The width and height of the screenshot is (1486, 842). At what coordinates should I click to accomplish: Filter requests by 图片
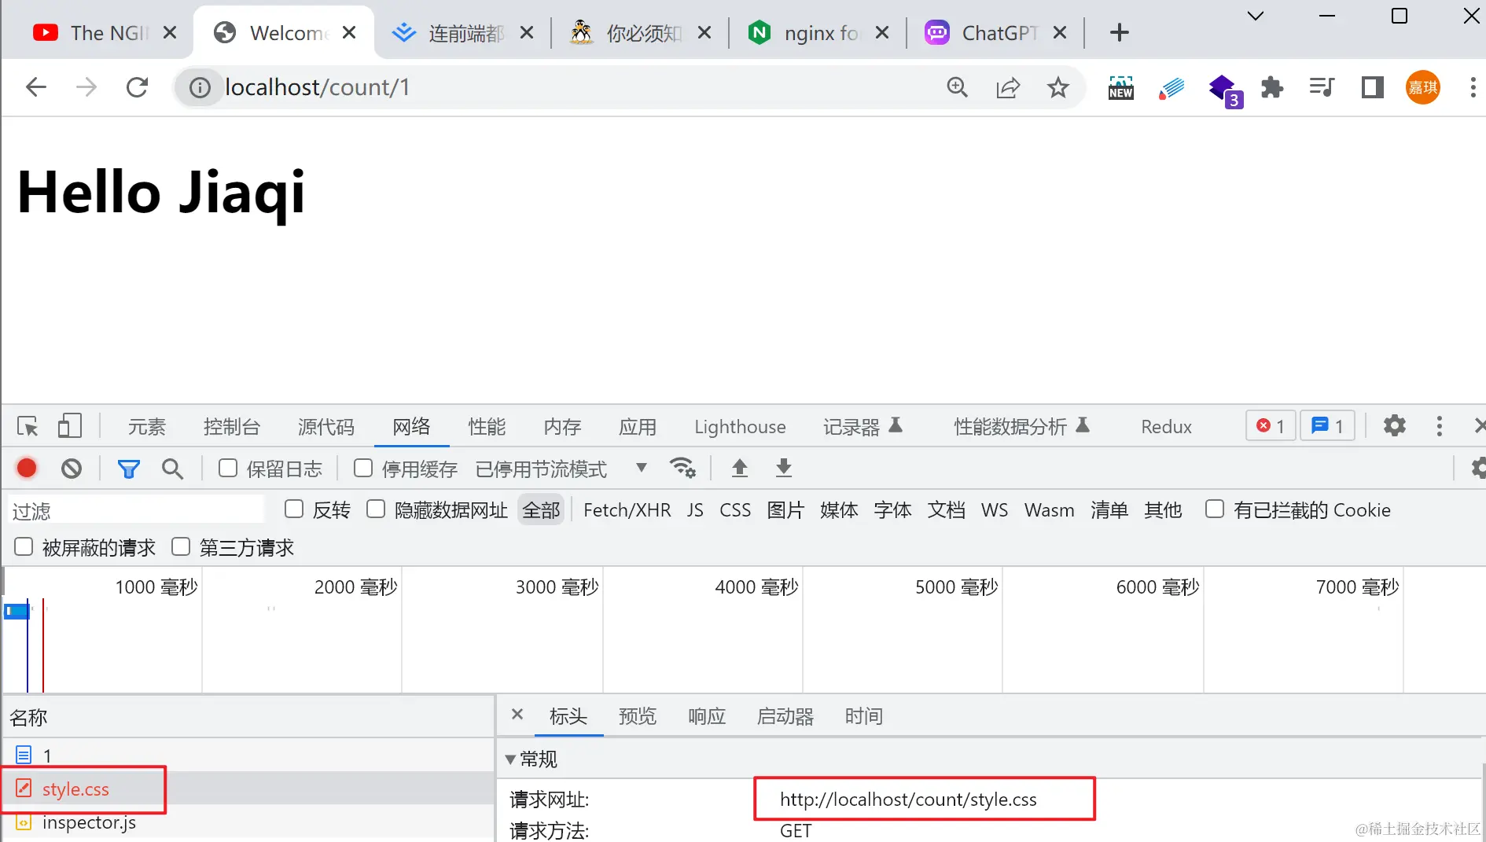click(785, 510)
